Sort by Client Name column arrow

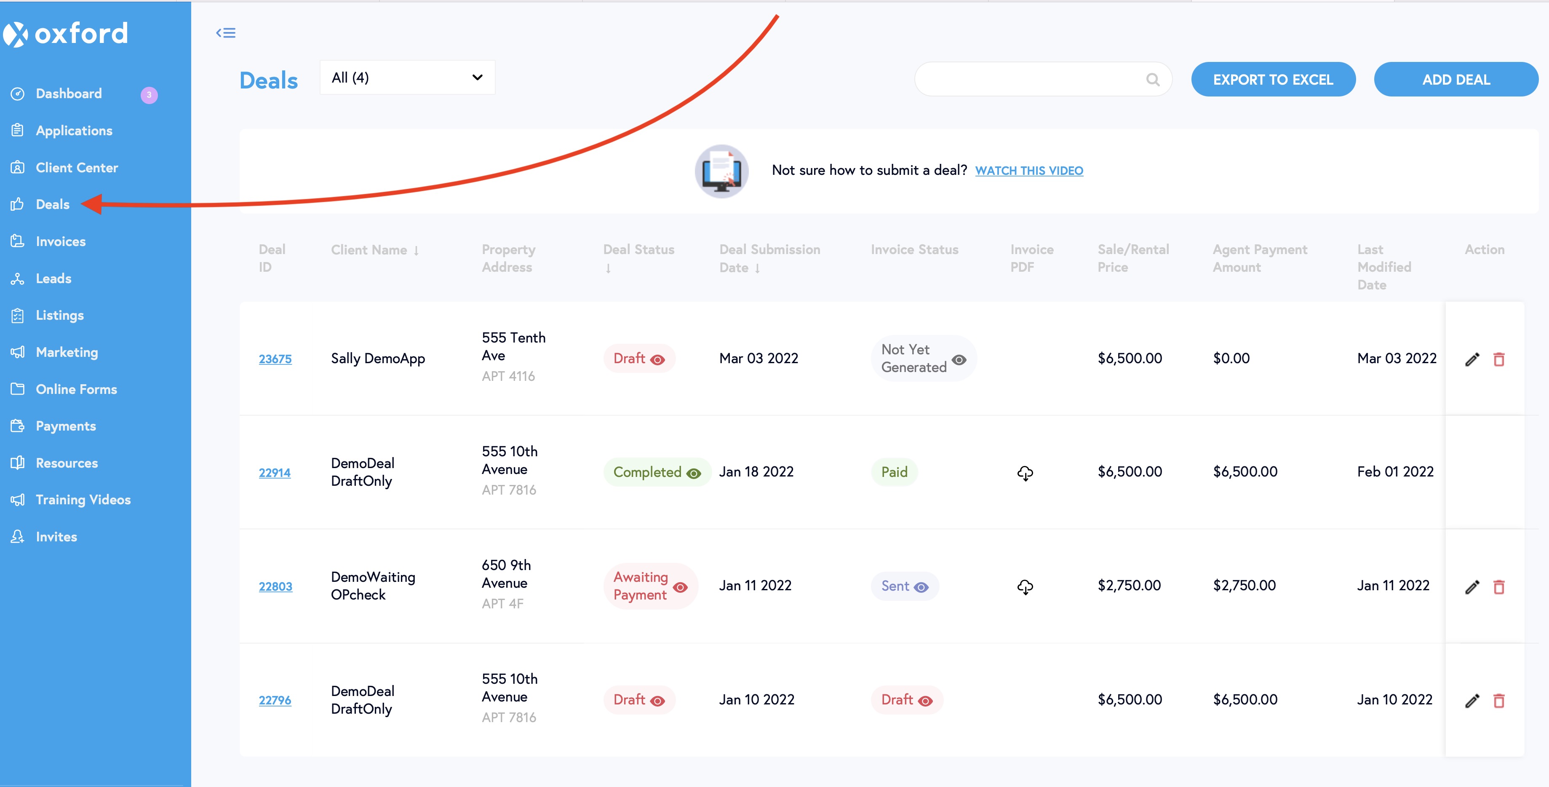point(416,250)
